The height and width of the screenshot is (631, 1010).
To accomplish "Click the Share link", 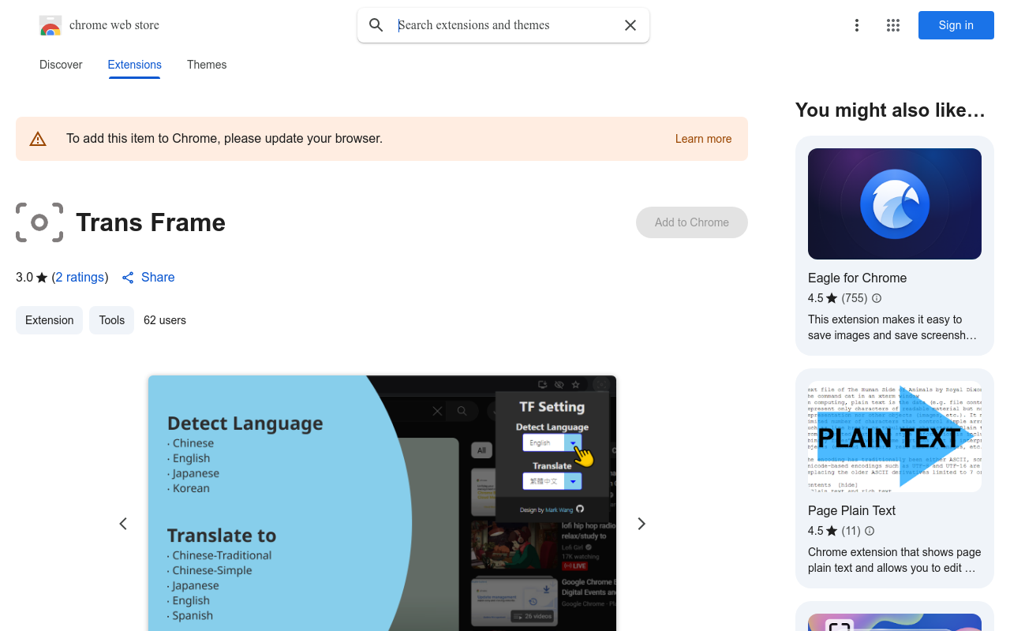I will (x=148, y=277).
